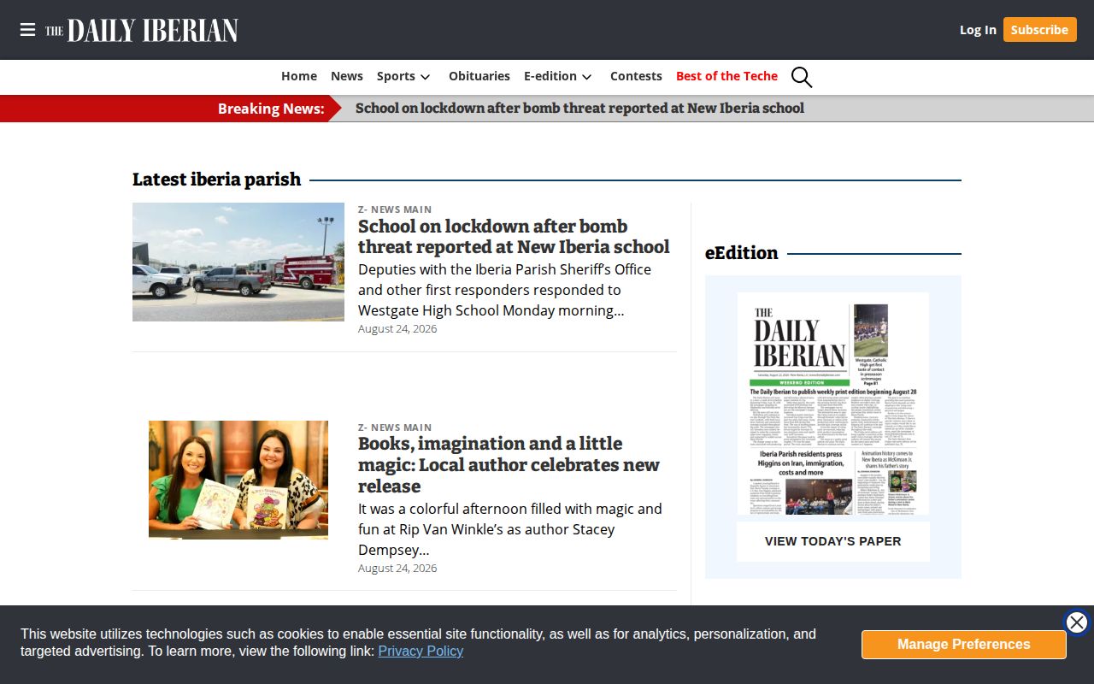Click the Rip Van Winkle's article summary
This screenshot has width=1094, height=684.
pos(510,529)
